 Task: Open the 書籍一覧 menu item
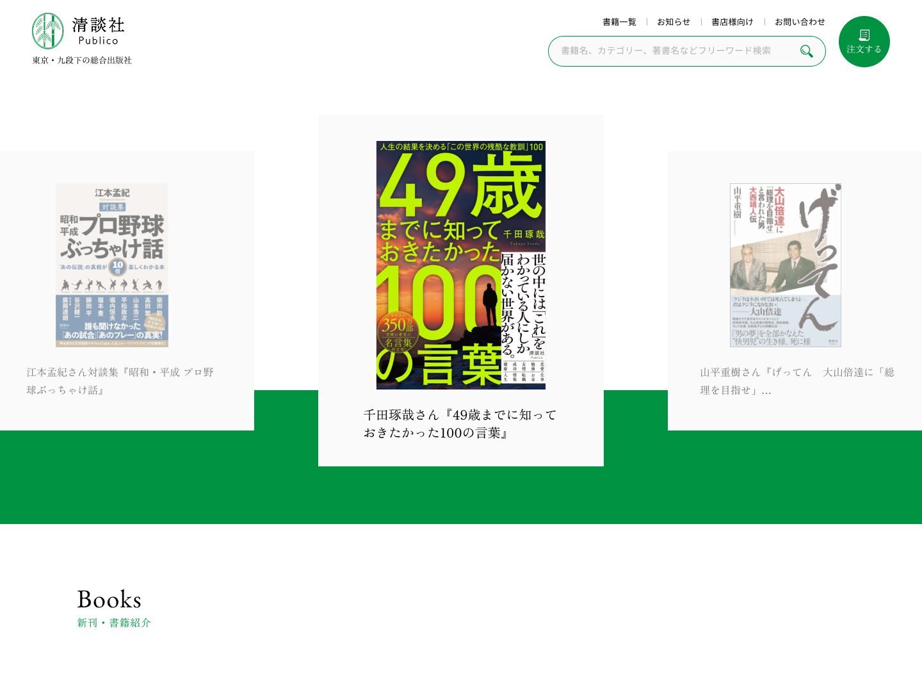click(x=619, y=22)
